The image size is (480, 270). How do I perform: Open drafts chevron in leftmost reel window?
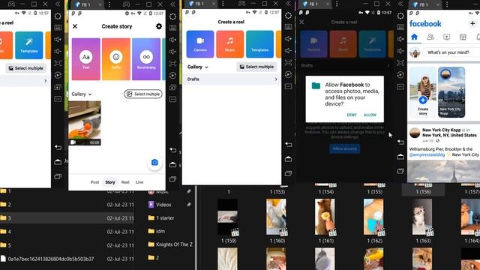click(46, 81)
